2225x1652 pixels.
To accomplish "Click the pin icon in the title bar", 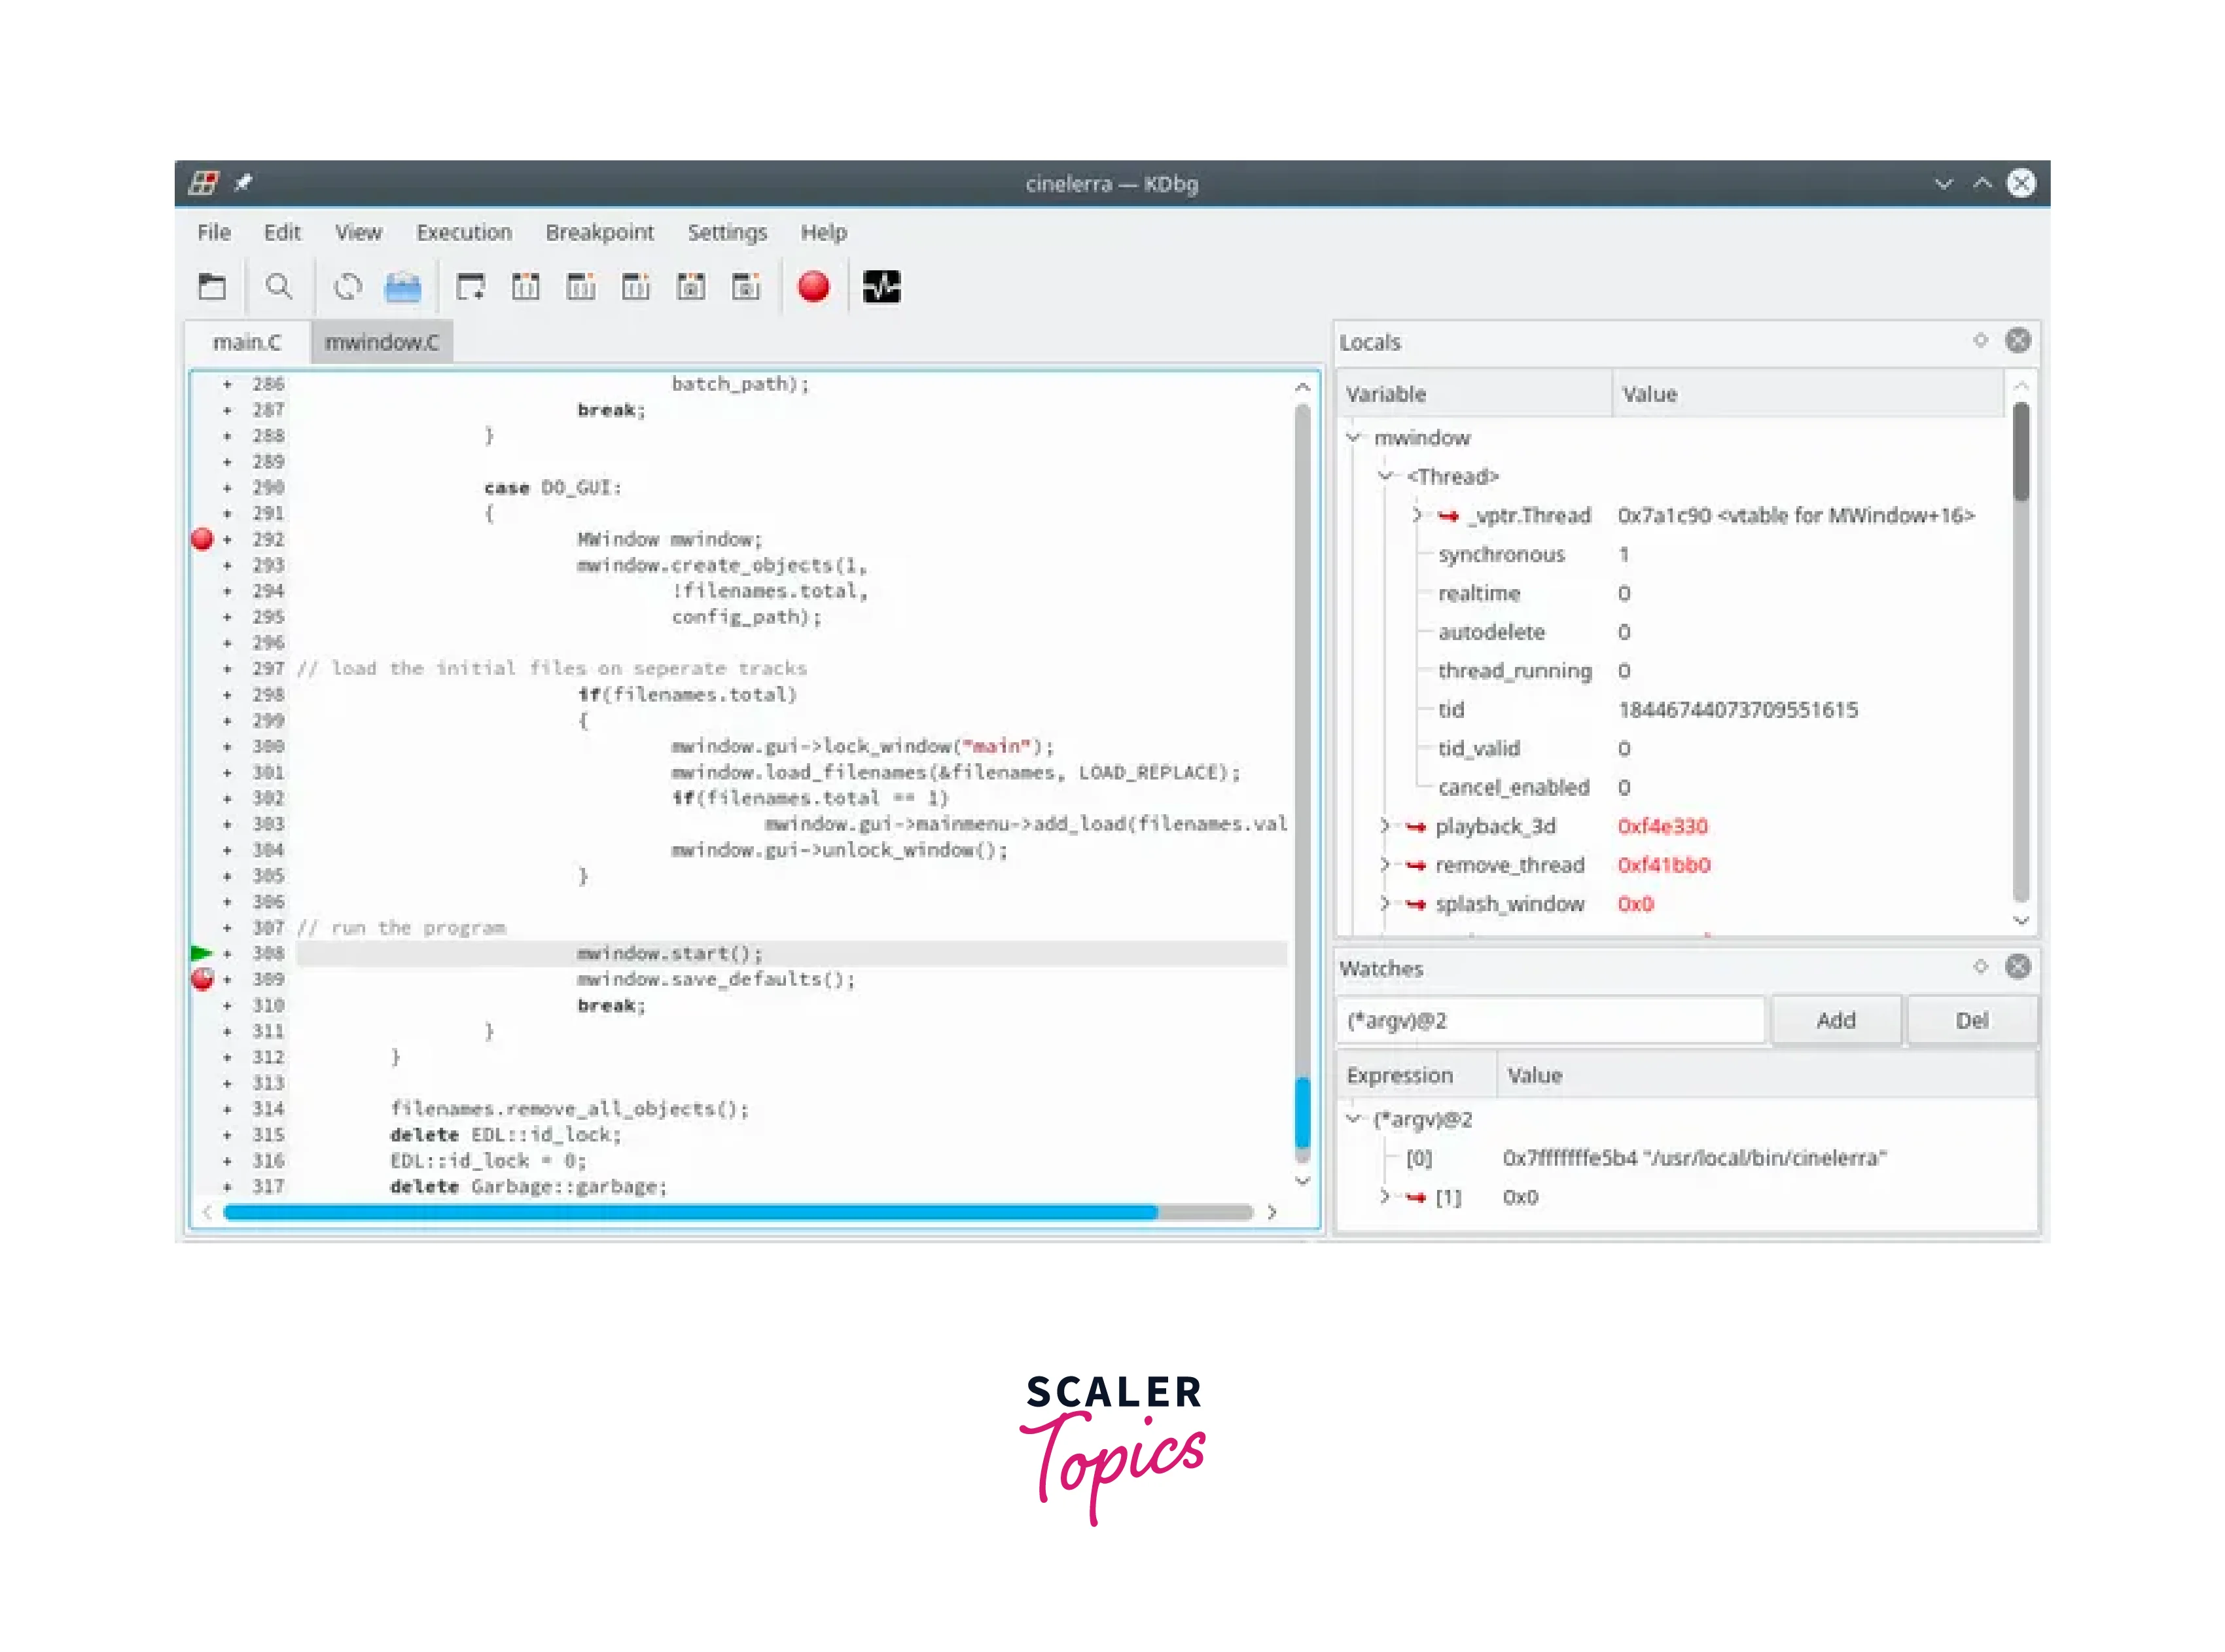I will (243, 183).
